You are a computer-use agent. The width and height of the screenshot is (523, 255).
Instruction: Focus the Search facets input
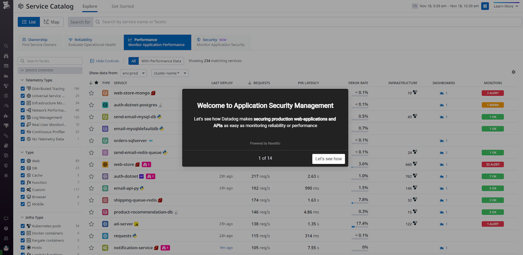(50, 61)
